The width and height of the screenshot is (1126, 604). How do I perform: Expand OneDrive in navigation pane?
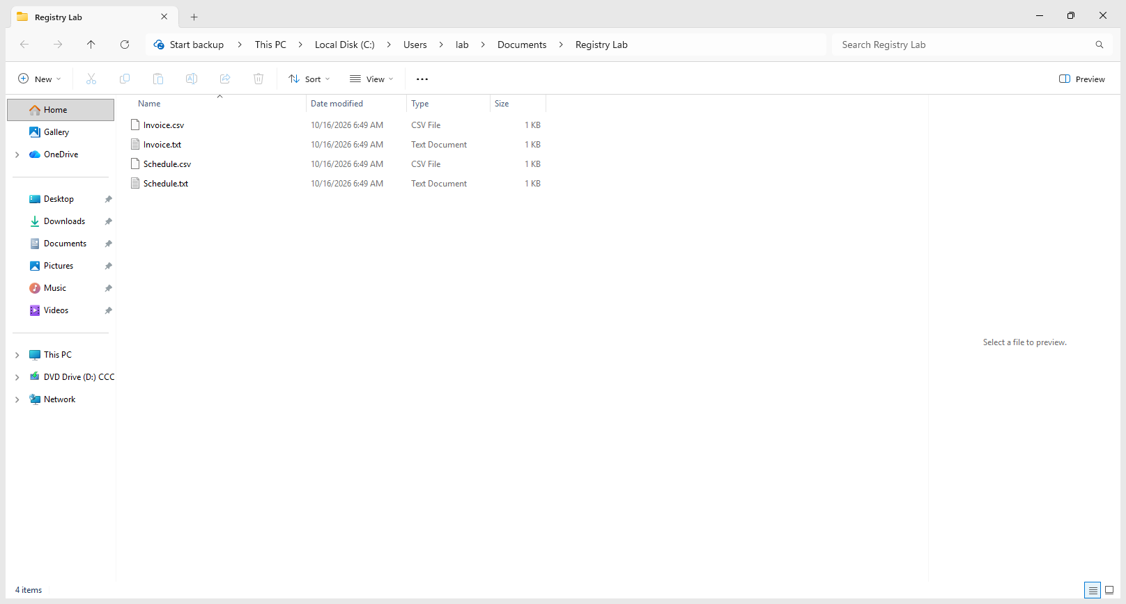[17, 154]
